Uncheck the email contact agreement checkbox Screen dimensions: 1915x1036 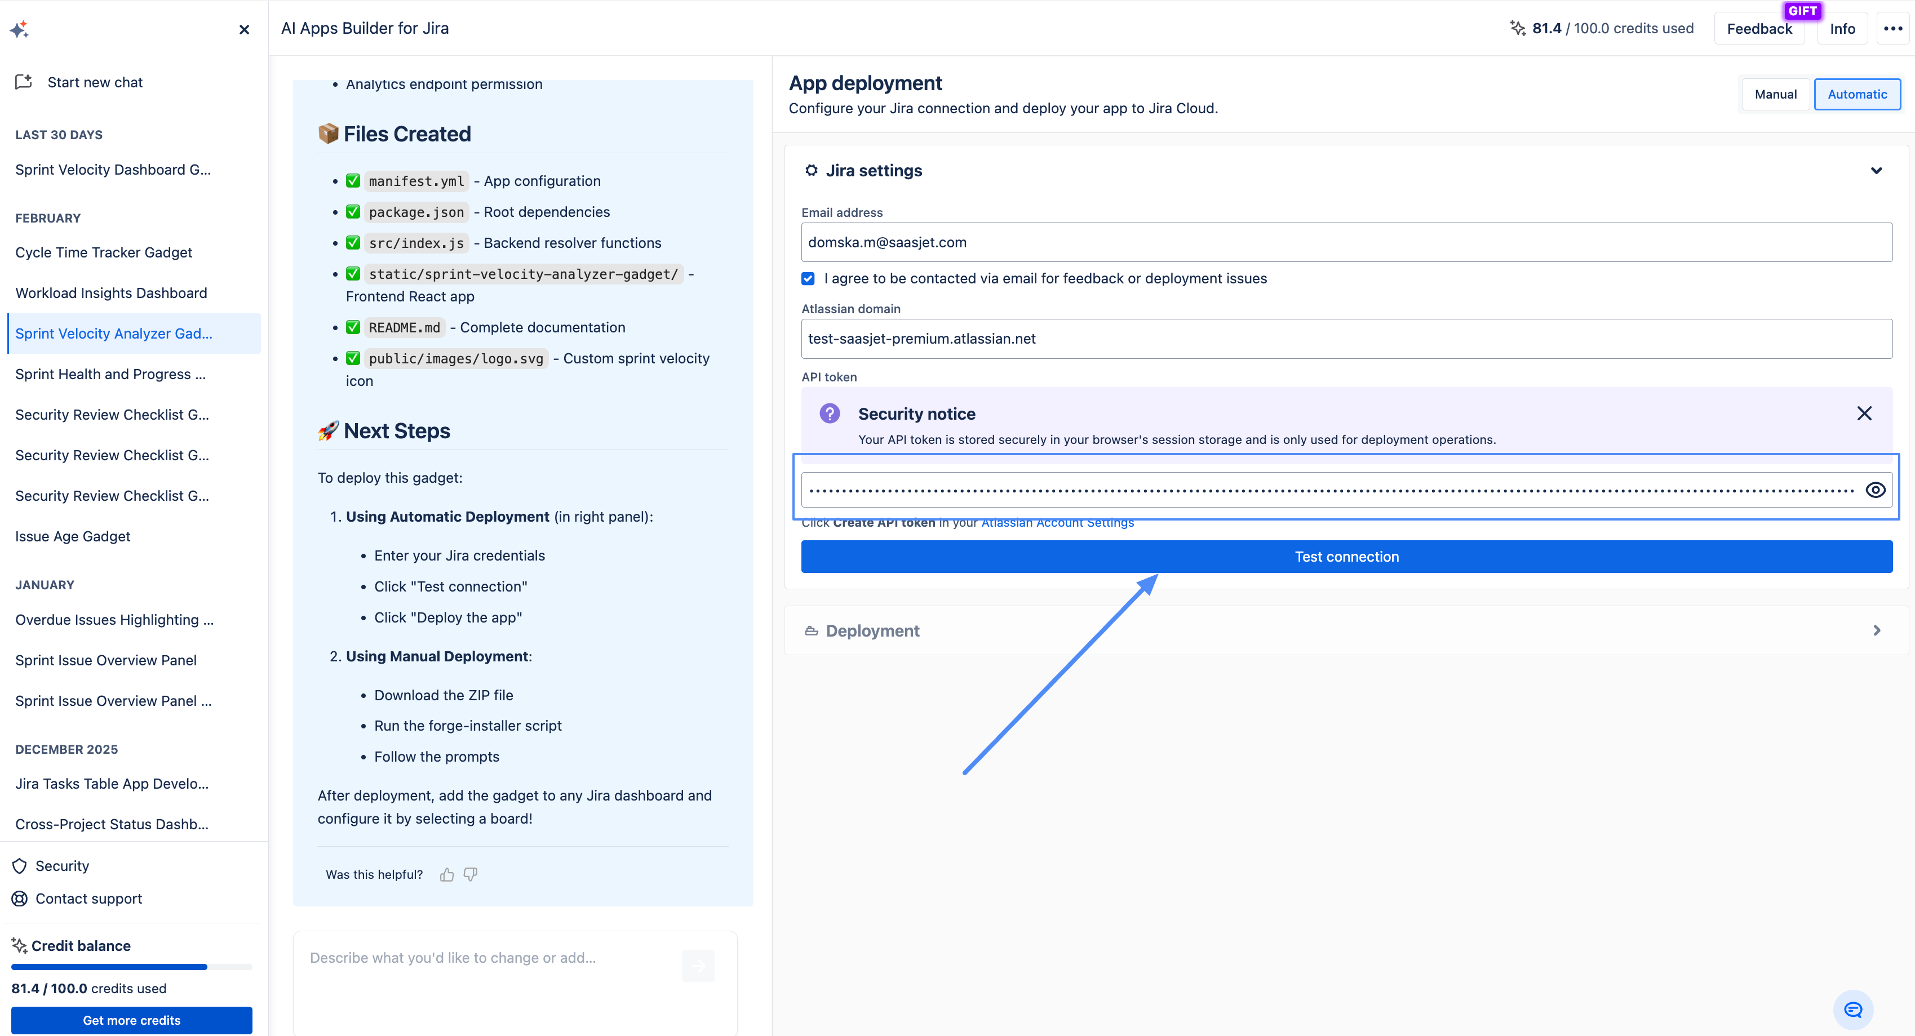tap(808, 279)
